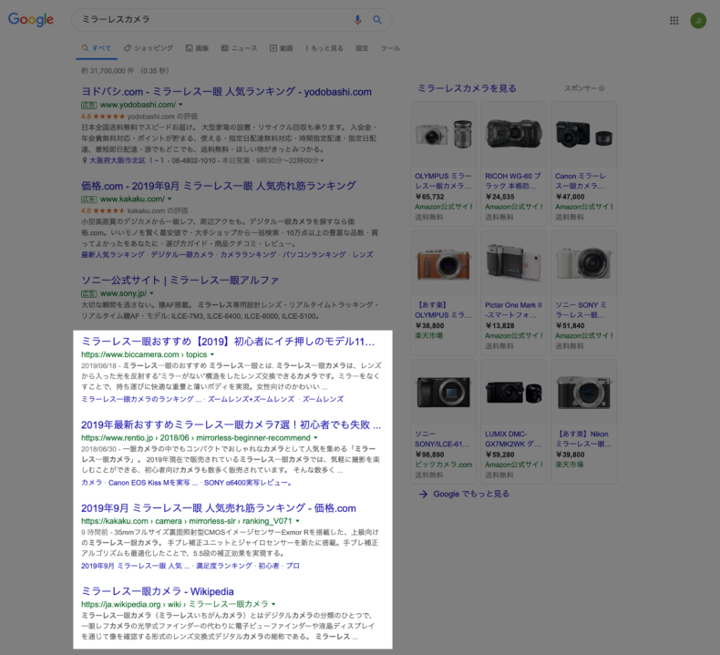Switch to the ショッピング tab

point(149,48)
